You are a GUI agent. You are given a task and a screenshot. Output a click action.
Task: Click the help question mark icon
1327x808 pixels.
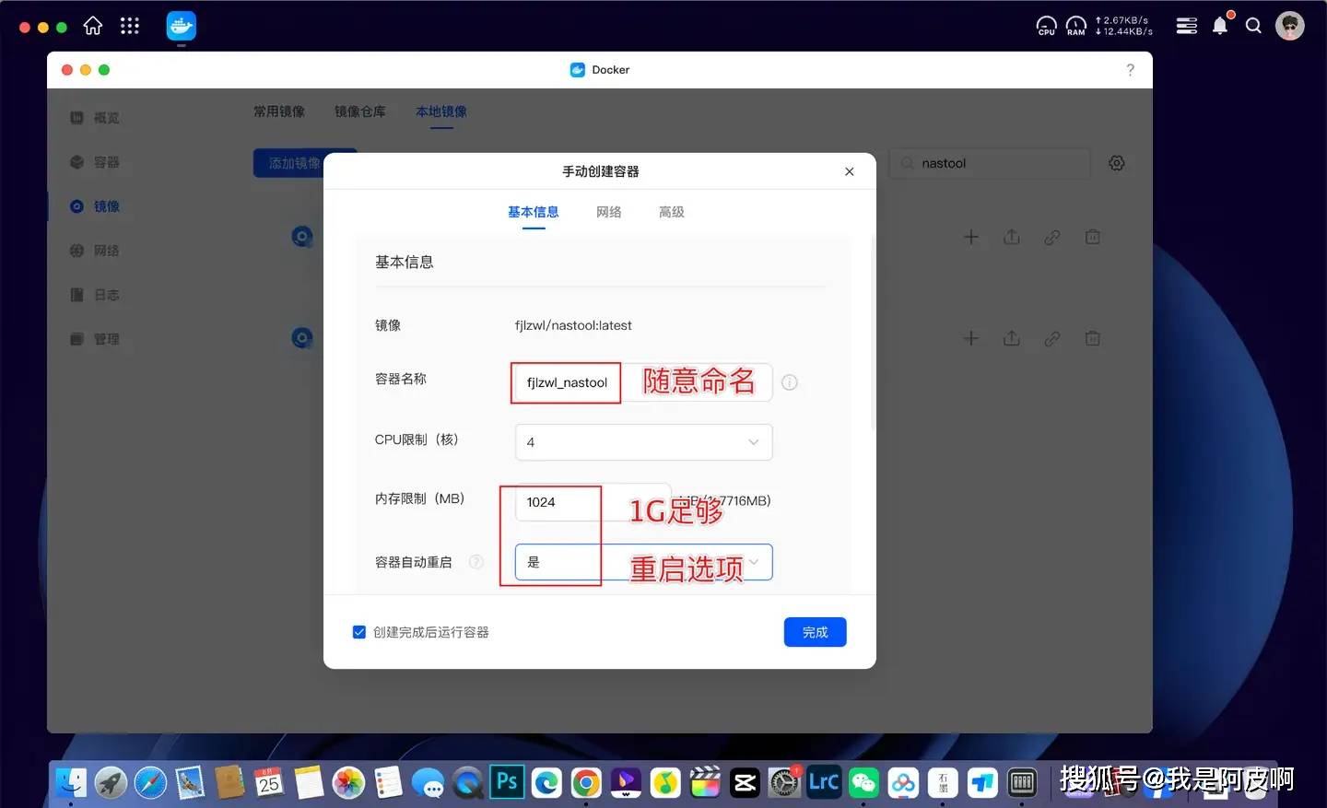pos(1130,69)
